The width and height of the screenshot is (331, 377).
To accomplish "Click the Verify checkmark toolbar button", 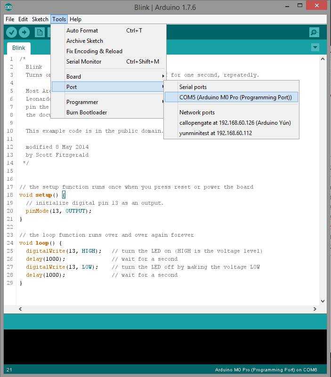I will [x=12, y=32].
